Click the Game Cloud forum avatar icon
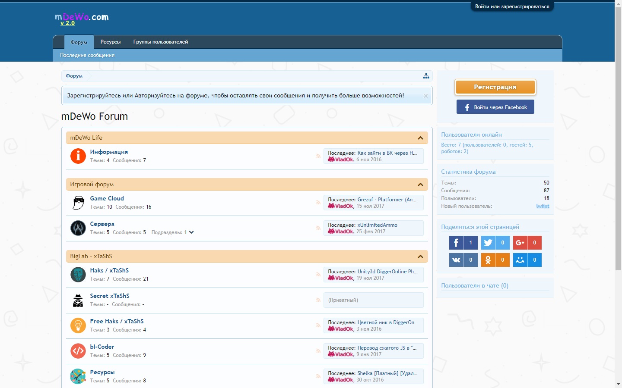The width and height of the screenshot is (622, 388). [78, 203]
